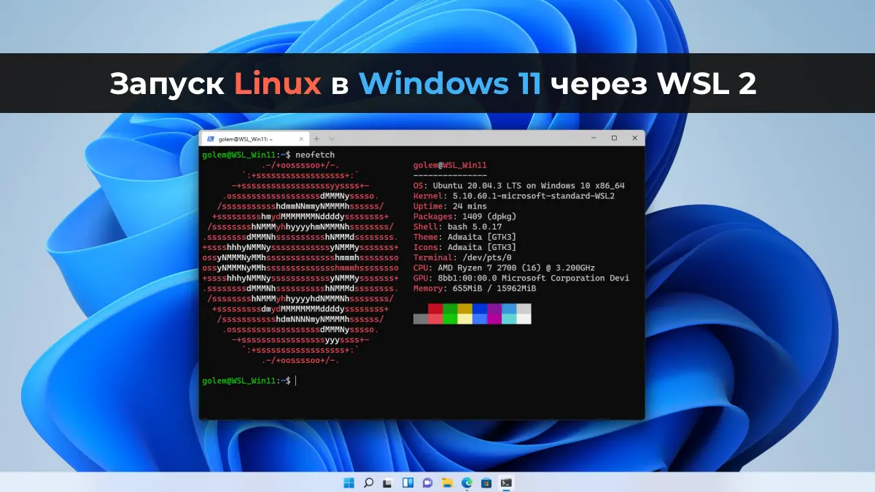
Task: Expand the new tab profile dropdown
Action: 332,138
